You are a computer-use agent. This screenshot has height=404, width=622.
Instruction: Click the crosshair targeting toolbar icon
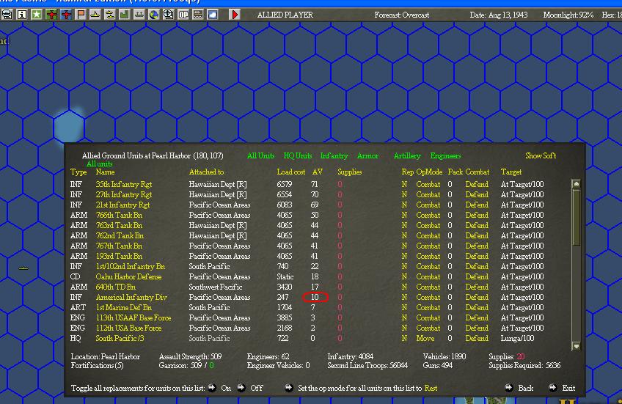pyautogui.click(x=169, y=15)
